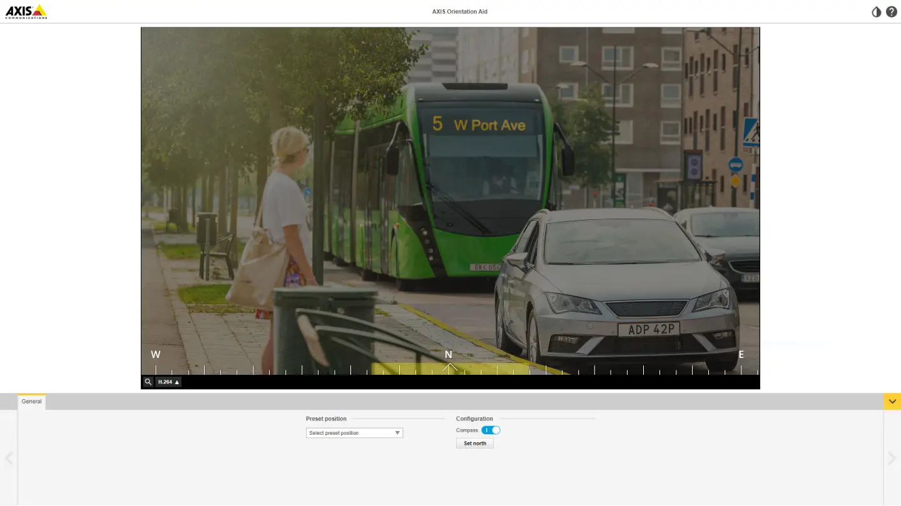This screenshot has height=506, width=901.
Task: Open the Select preset position dropdown
Action: (354, 433)
